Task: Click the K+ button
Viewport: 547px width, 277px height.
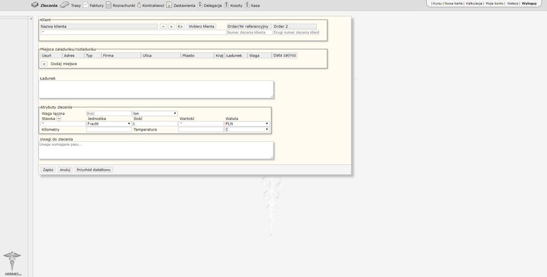Action: pyautogui.click(x=180, y=27)
